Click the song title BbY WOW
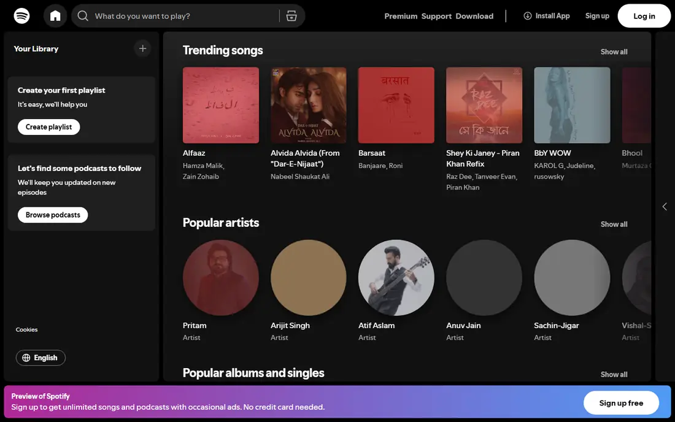The image size is (675, 422). [552, 153]
